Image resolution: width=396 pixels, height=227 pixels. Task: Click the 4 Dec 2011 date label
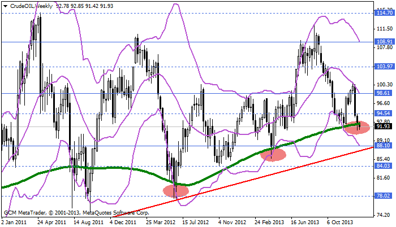122,222
